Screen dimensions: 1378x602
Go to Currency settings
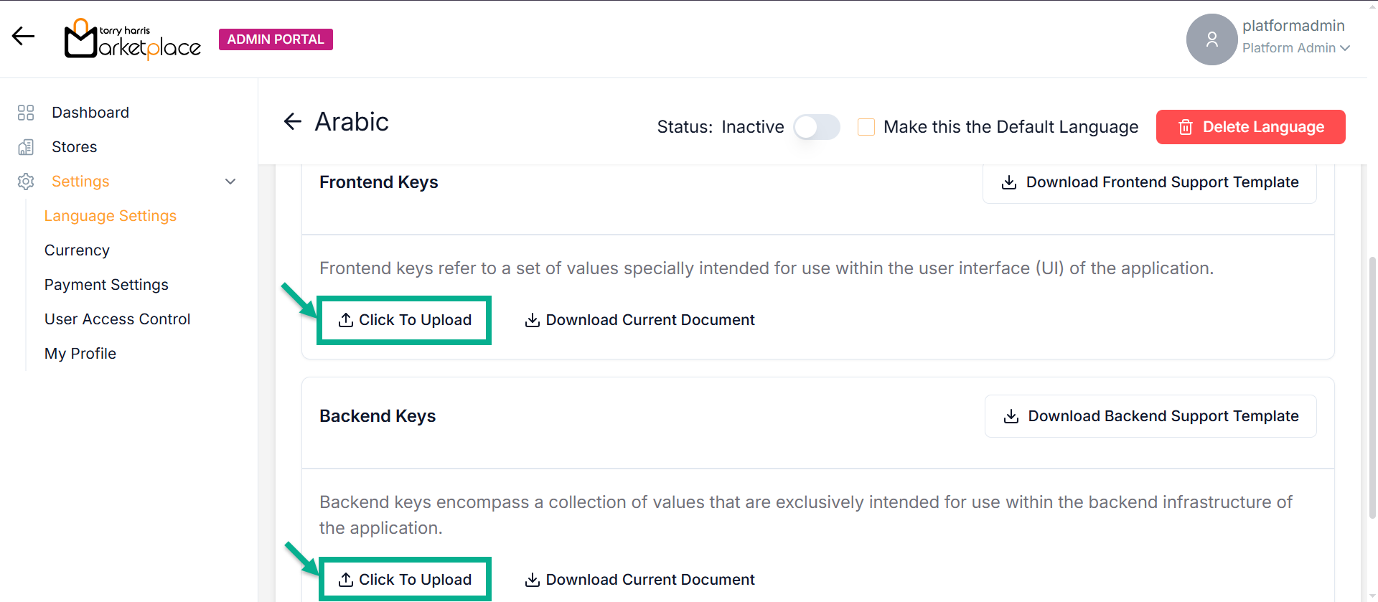[77, 250]
